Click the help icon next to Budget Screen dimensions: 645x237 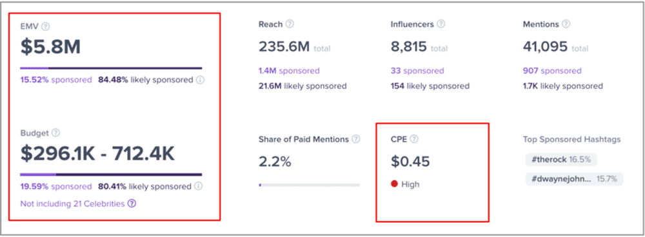[56, 133]
